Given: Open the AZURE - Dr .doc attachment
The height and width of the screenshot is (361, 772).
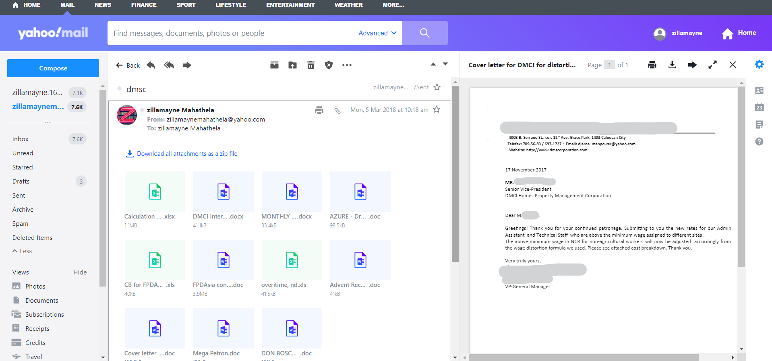Looking at the screenshot, I should pyautogui.click(x=360, y=192).
